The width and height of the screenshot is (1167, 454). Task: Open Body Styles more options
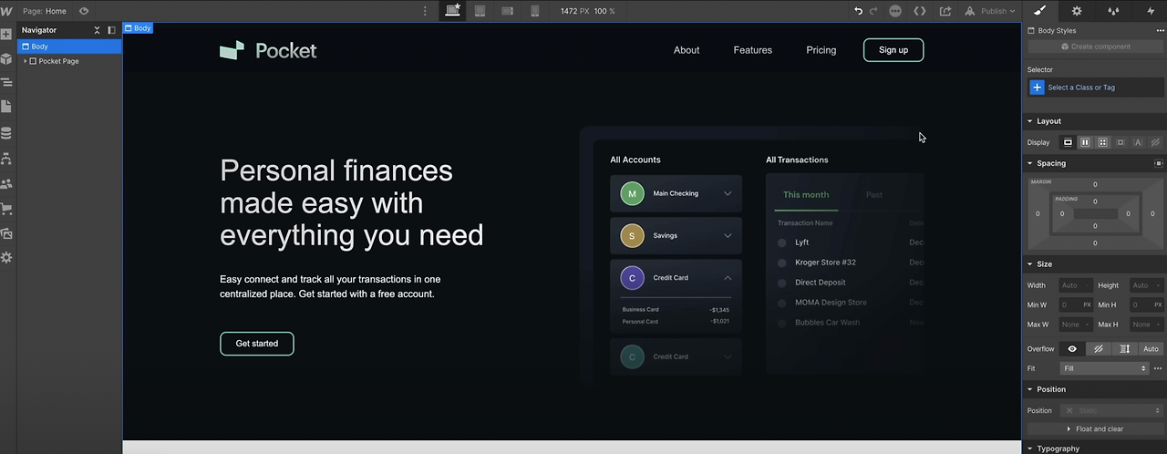1160,30
